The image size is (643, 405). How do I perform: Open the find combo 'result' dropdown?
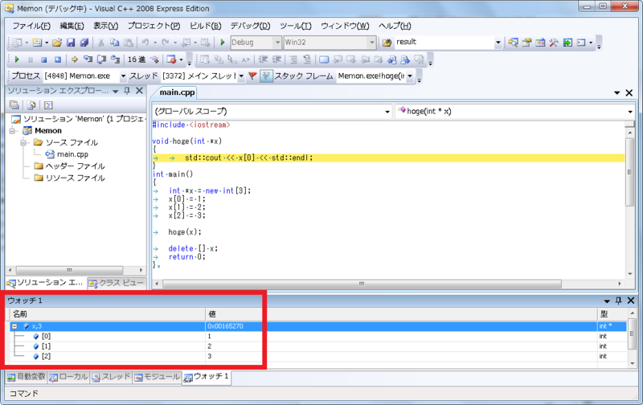pyautogui.click(x=498, y=43)
